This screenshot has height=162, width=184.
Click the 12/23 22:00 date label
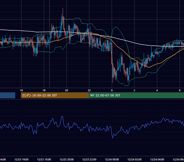pos(89,160)
